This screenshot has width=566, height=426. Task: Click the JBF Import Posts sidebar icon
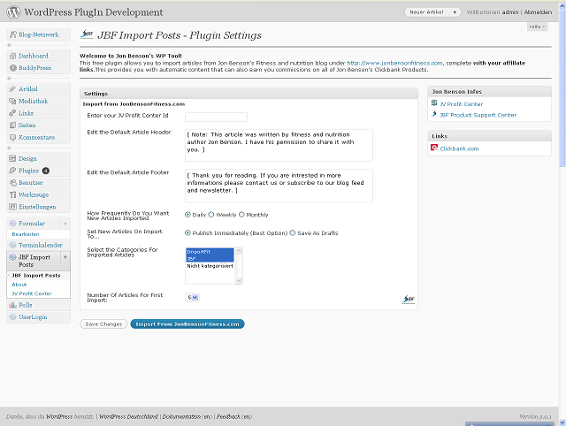[12, 257]
